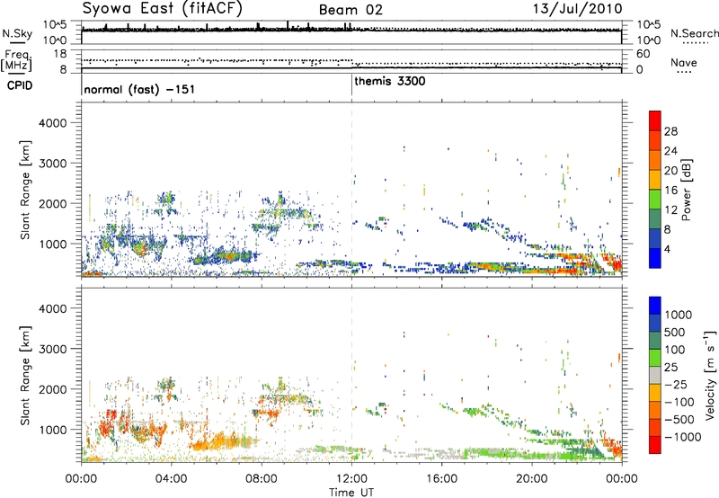Click the "24" power colorbar label

[x=670, y=151]
